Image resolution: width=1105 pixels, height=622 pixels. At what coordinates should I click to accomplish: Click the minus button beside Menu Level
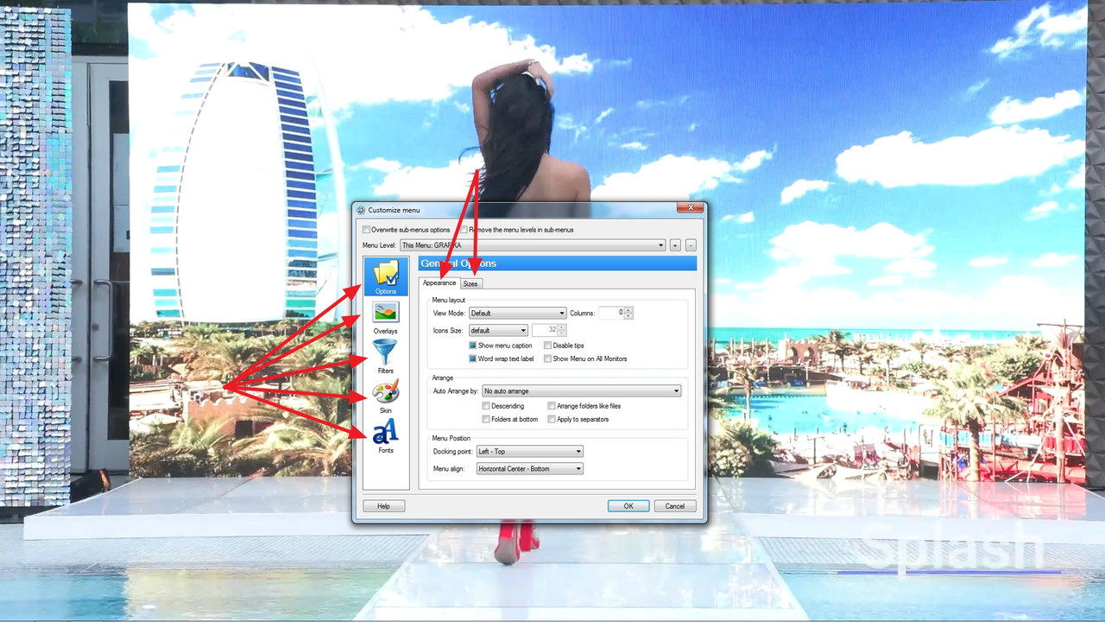(691, 245)
